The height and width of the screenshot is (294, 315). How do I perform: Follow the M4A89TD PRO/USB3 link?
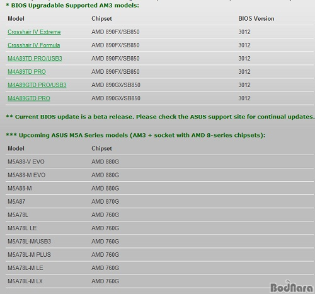pos(35,59)
